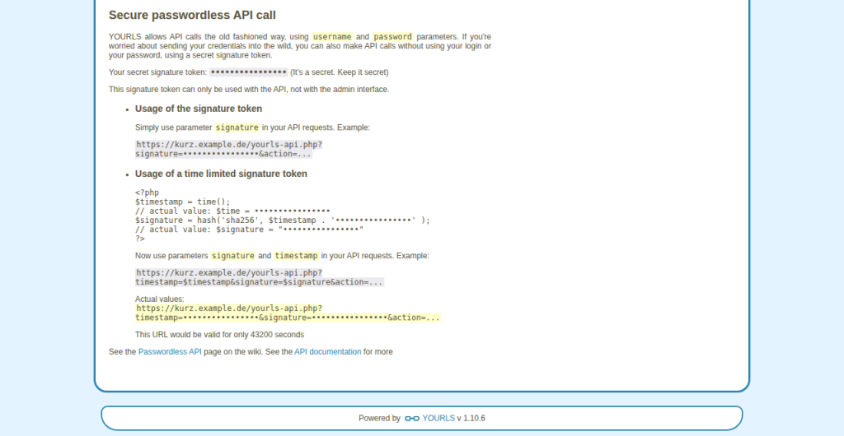
Task: Click the YOURLS link in footer
Action: 438,418
